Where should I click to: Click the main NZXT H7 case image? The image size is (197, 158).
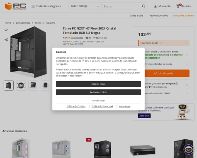pyautogui.click(x=28, y=52)
